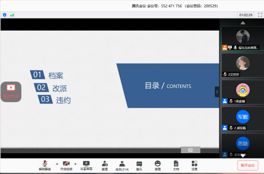Expand audio options arrow beside microphone
This screenshot has width=264, height=174.
click(x=57, y=164)
